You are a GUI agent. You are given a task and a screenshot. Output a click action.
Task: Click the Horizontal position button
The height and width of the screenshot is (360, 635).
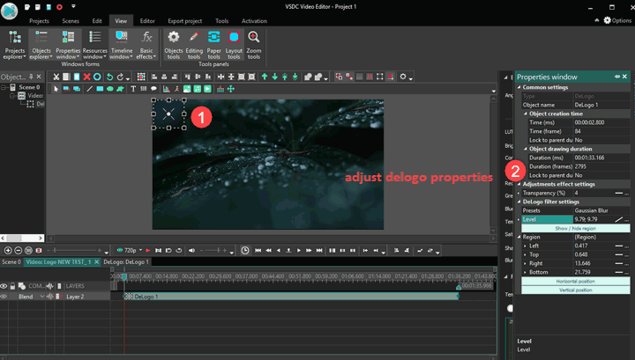point(573,281)
